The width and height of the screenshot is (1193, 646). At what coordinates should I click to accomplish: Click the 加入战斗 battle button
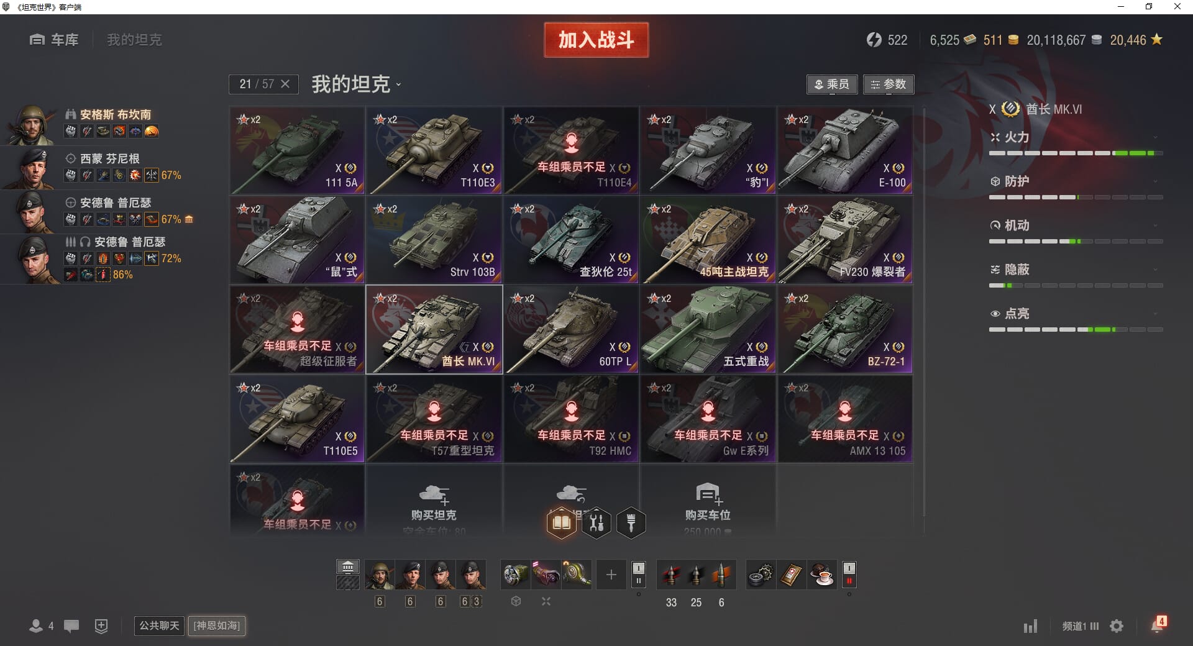tap(596, 40)
